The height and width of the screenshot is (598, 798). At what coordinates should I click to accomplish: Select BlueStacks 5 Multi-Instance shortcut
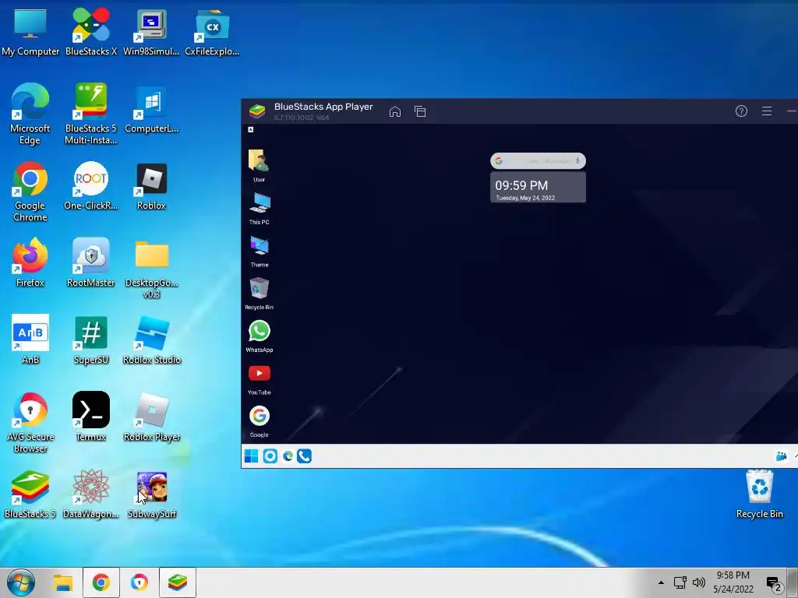pos(91,114)
